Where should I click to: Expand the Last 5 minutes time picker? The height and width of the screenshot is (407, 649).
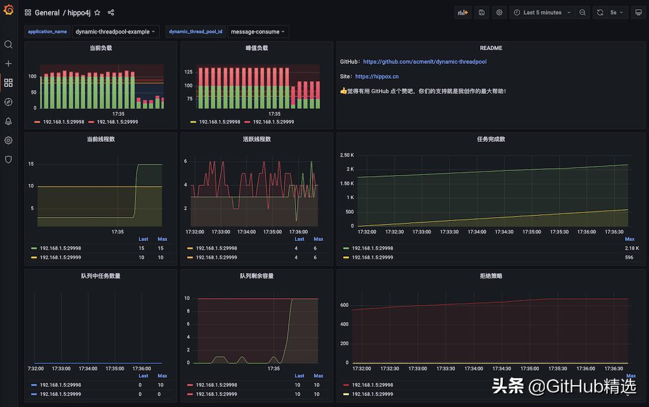click(x=542, y=13)
